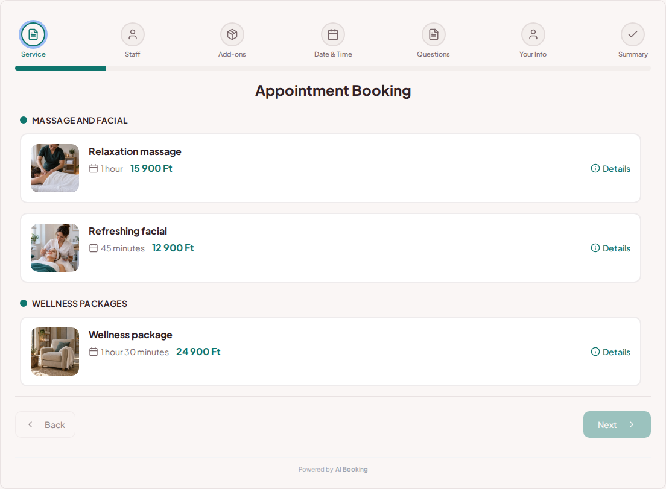The width and height of the screenshot is (666, 489).
Task: Go to the Add-ons step icon
Action: [x=232, y=34]
